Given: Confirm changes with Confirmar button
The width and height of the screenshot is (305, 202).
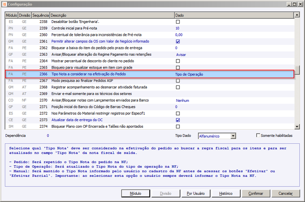Looking at the screenshot, I should tap(256, 194).
